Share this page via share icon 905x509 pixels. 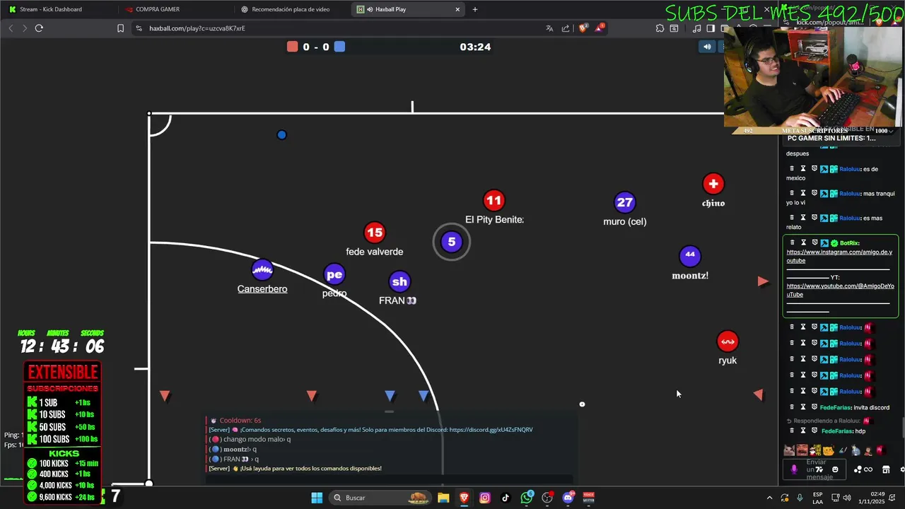[566, 28]
